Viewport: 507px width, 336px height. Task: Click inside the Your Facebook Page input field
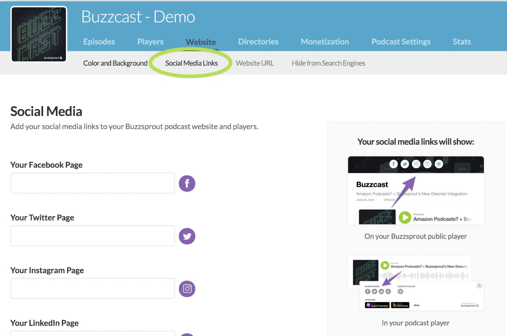(x=93, y=183)
